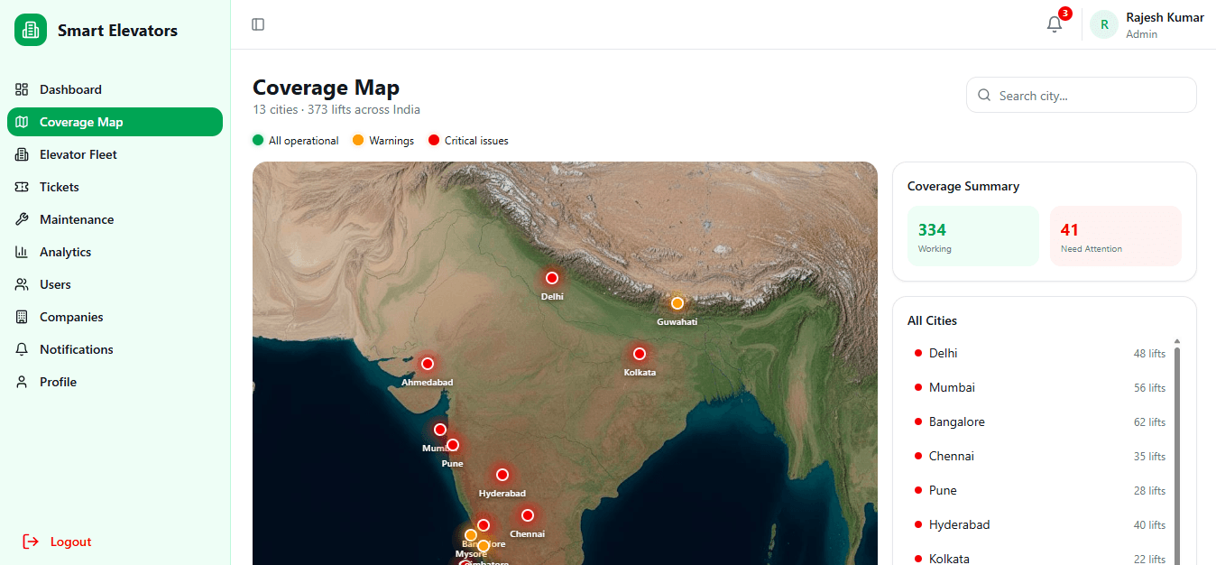Click the Logout arrow icon

pyautogui.click(x=31, y=542)
